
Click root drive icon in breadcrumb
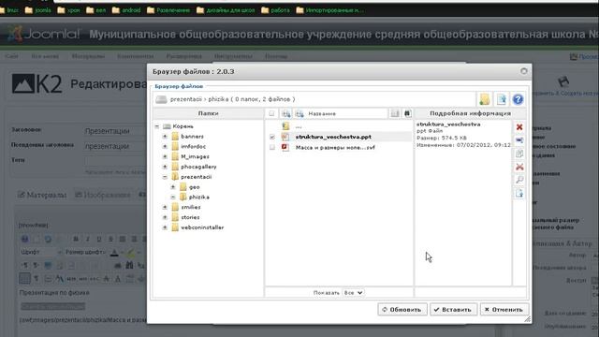pos(161,99)
